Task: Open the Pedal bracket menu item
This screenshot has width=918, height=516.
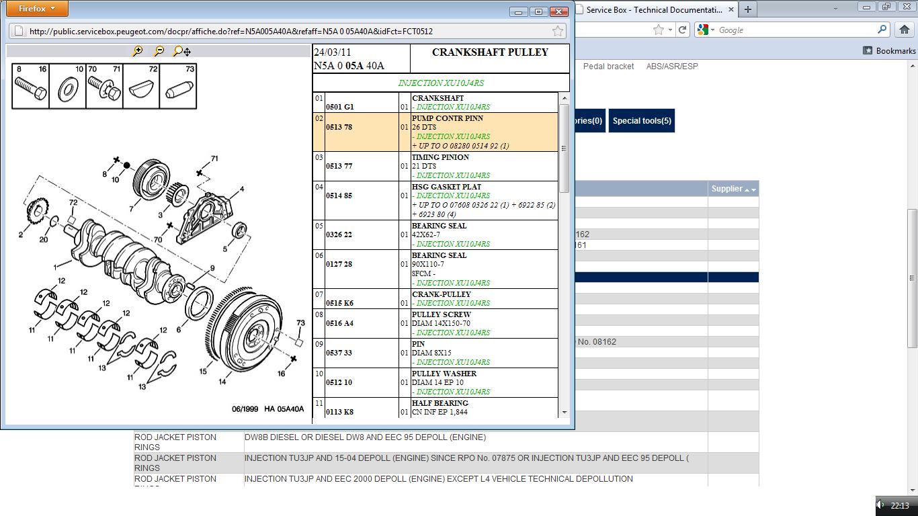Action: tap(608, 67)
